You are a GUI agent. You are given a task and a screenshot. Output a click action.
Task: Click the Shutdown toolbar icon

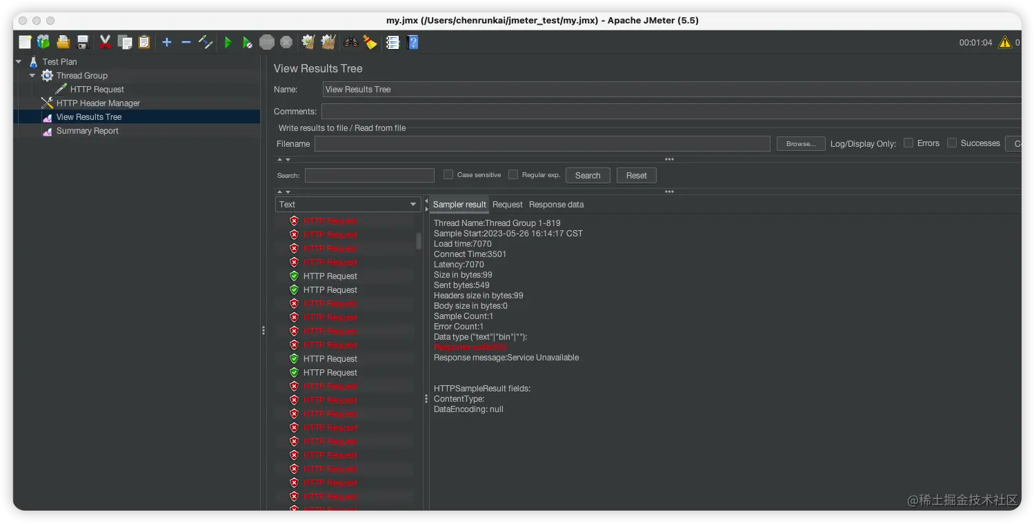[x=286, y=43]
